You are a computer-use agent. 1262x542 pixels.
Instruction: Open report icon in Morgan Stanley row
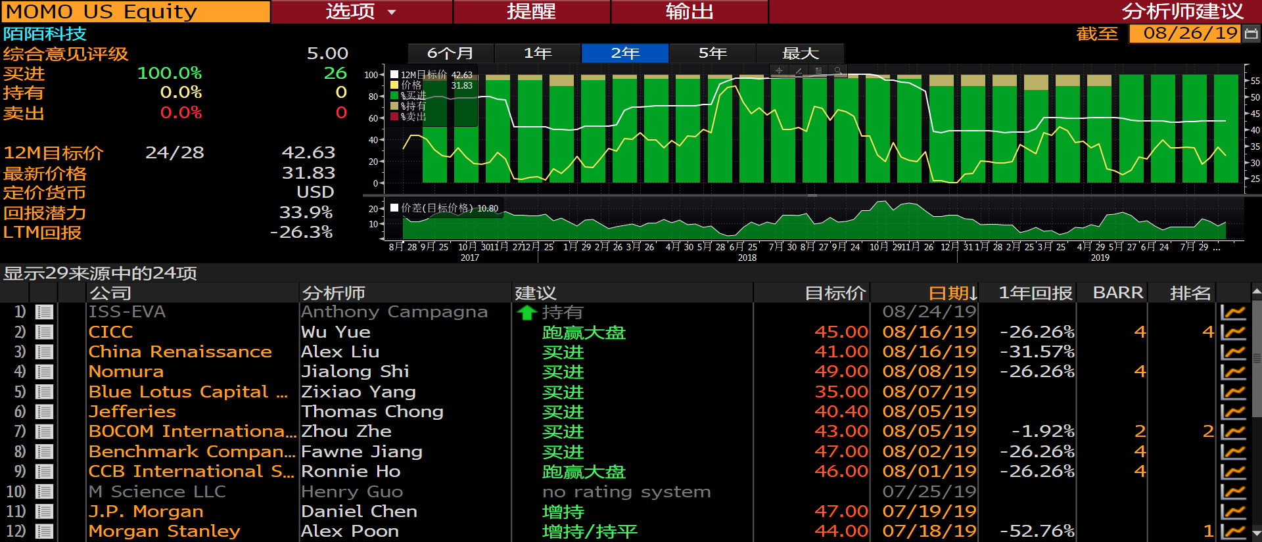point(45,531)
